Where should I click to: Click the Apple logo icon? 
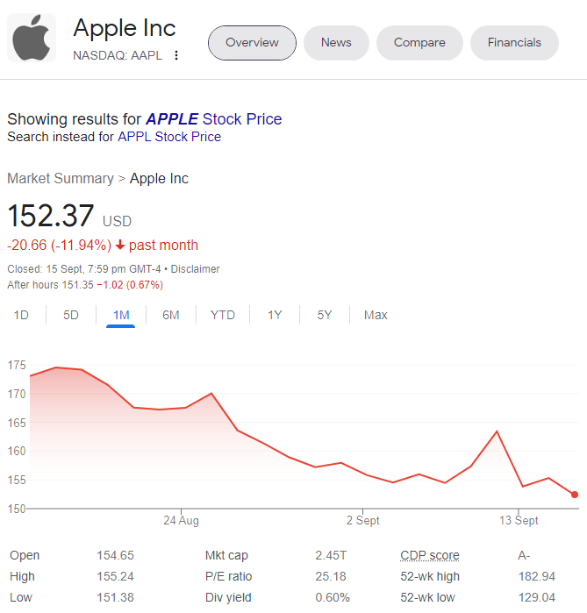(x=32, y=38)
